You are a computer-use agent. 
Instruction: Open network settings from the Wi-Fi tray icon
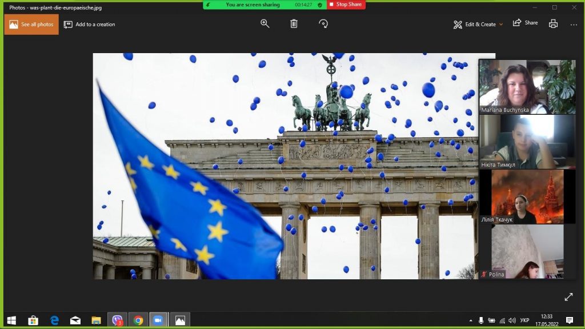[x=502, y=320]
